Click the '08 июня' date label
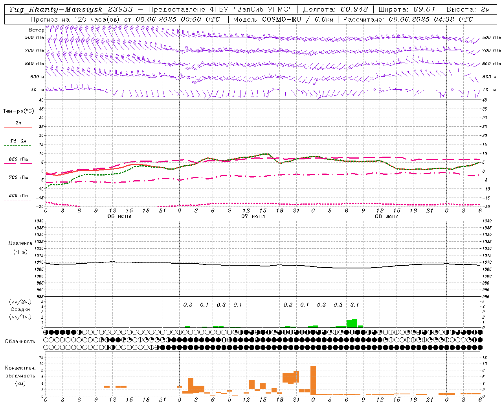The width and height of the screenshot is (503, 403). click(x=386, y=216)
